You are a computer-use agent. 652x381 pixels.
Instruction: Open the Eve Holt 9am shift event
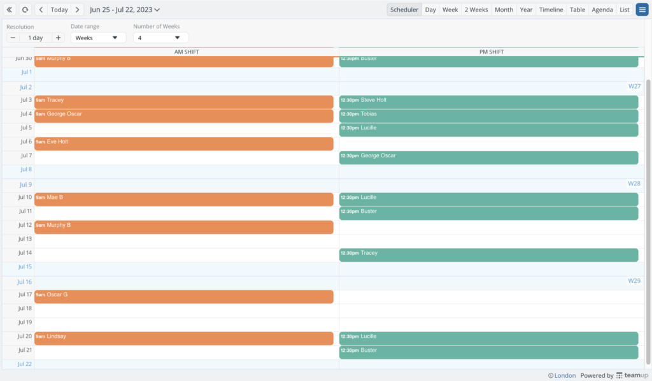(185, 143)
